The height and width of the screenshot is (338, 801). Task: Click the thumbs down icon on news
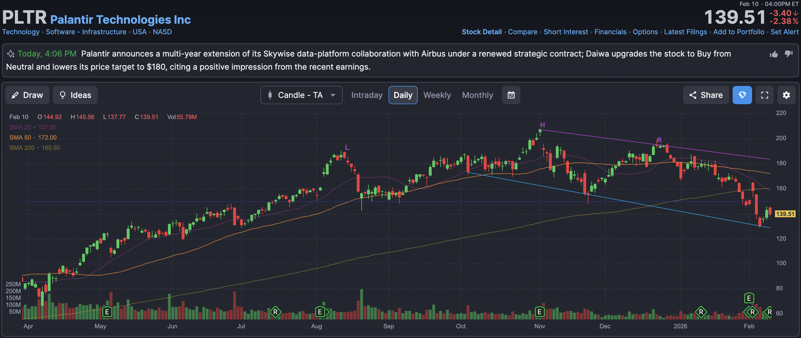tap(788, 54)
